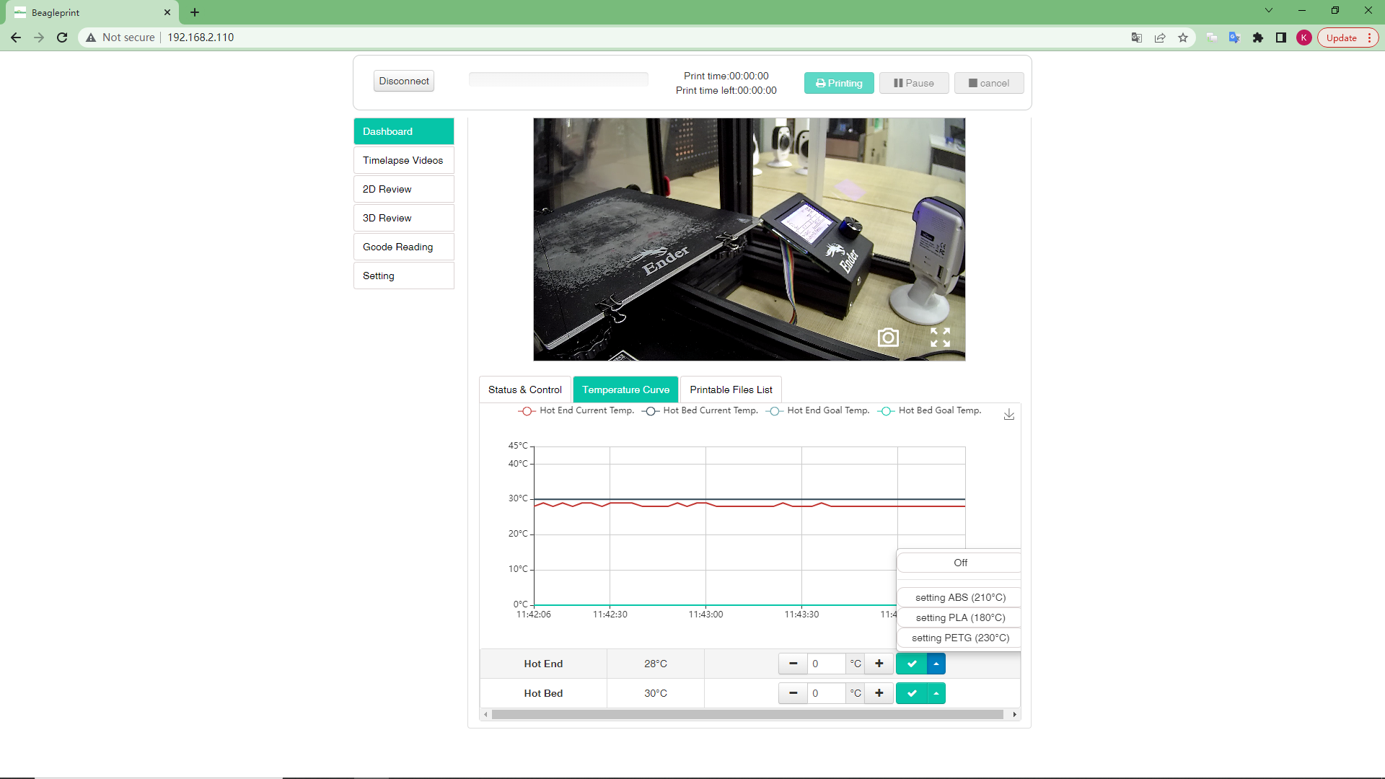1385x779 pixels.
Task: Switch to the Printable Files List tab
Action: (731, 389)
